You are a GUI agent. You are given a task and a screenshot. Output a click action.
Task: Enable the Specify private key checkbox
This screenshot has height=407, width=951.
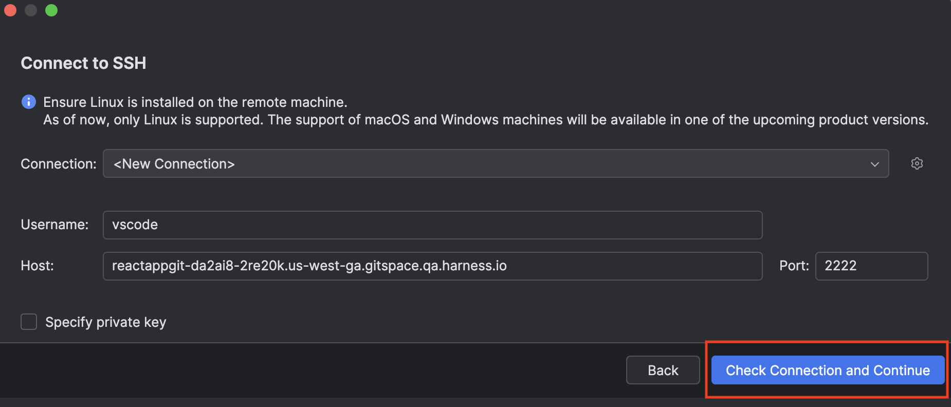(29, 322)
